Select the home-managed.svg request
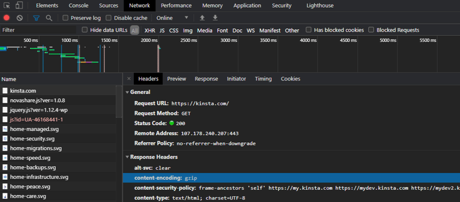Viewport: 460px width, 202px height. (34, 129)
